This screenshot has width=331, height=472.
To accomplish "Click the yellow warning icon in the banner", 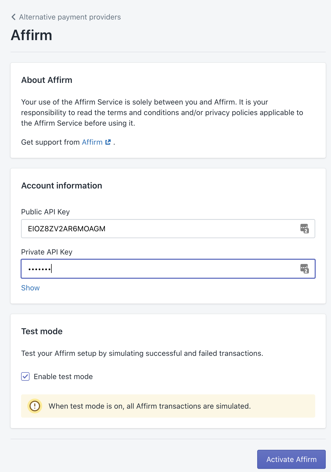I will [35, 406].
